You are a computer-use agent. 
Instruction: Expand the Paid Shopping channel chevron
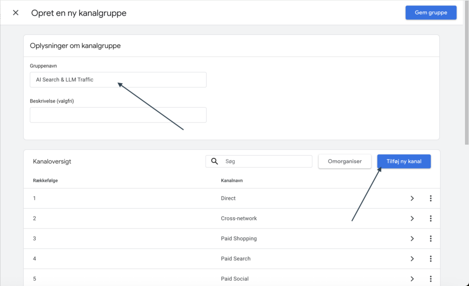coord(412,238)
